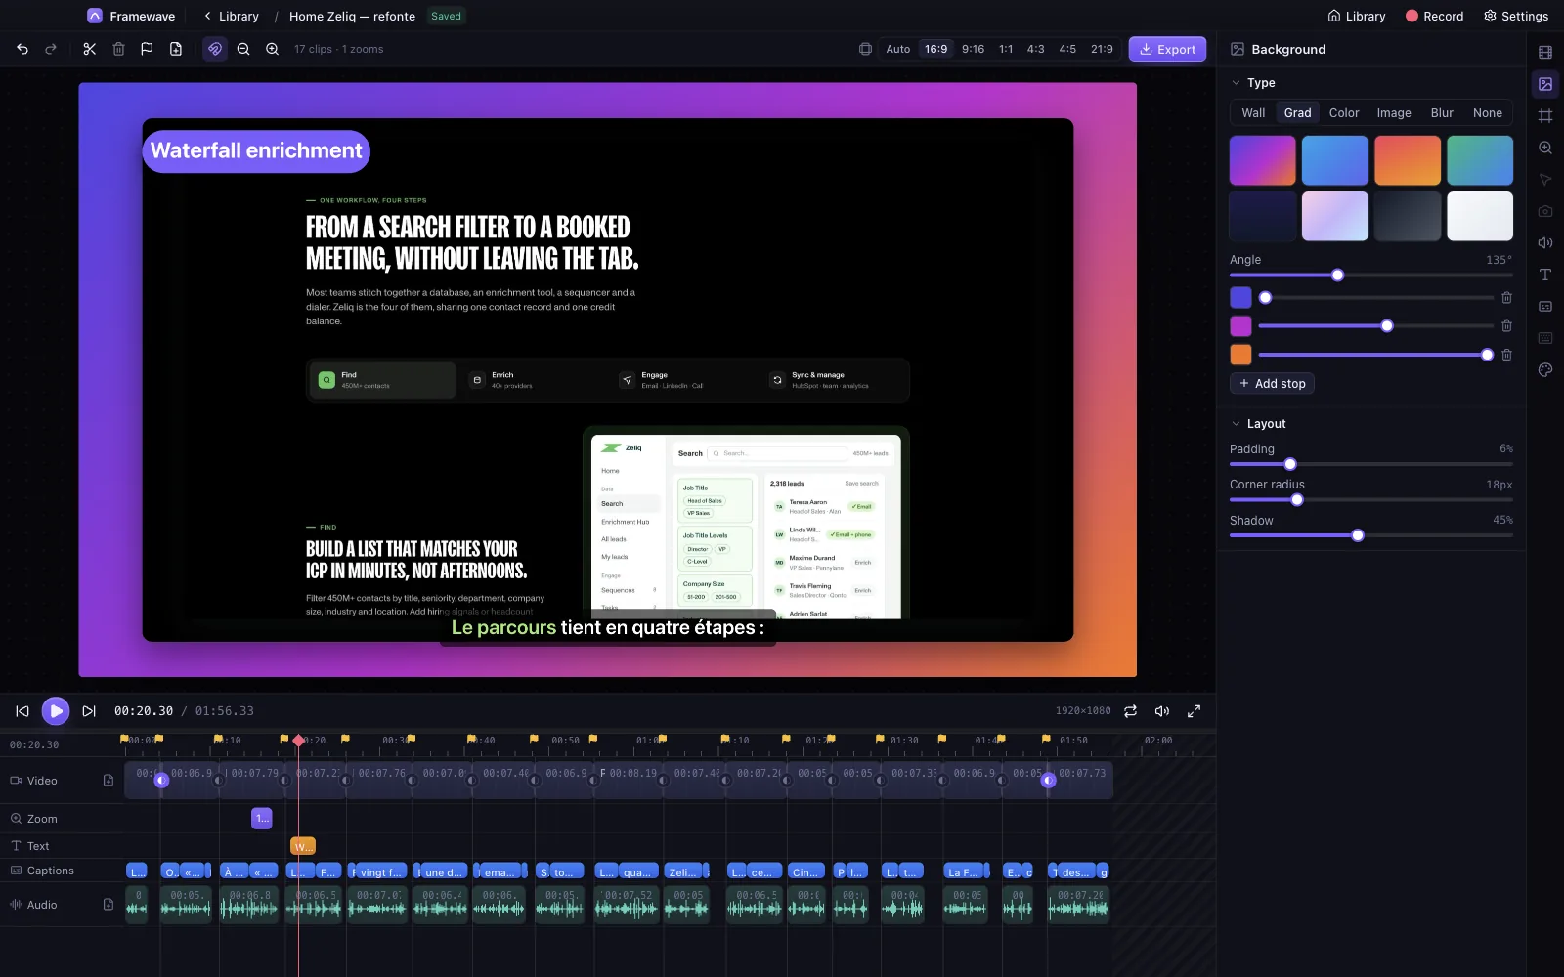Open the magenta stop color swatch

pos(1240,325)
